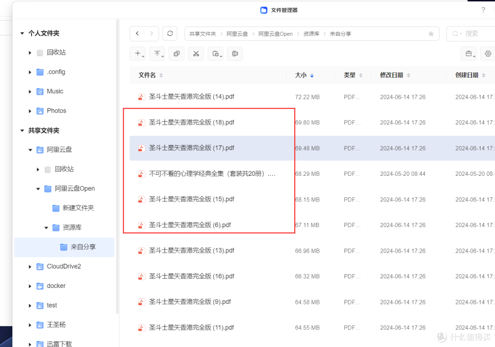The image size is (495, 347).
Task: Go back with the left navigation arrow
Action: click(137, 33)
